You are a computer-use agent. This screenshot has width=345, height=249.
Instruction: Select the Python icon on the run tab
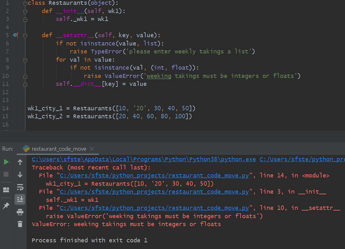[x=26, y=149]
